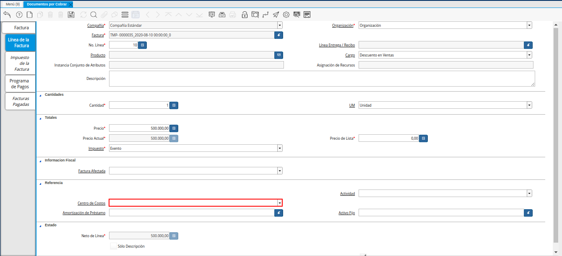
Task: Jump to last record arrow
Action: coord(199,15)
